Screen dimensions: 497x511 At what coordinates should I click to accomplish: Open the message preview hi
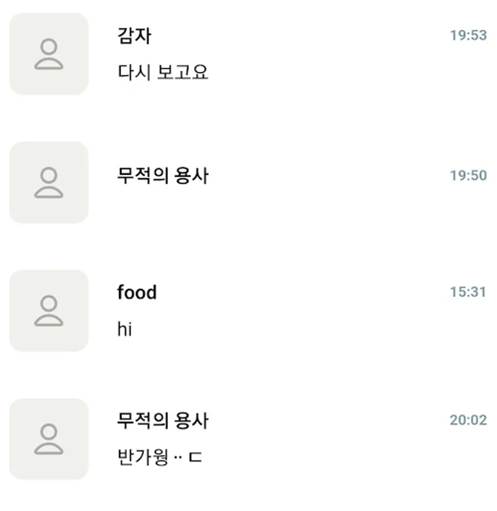125,329
